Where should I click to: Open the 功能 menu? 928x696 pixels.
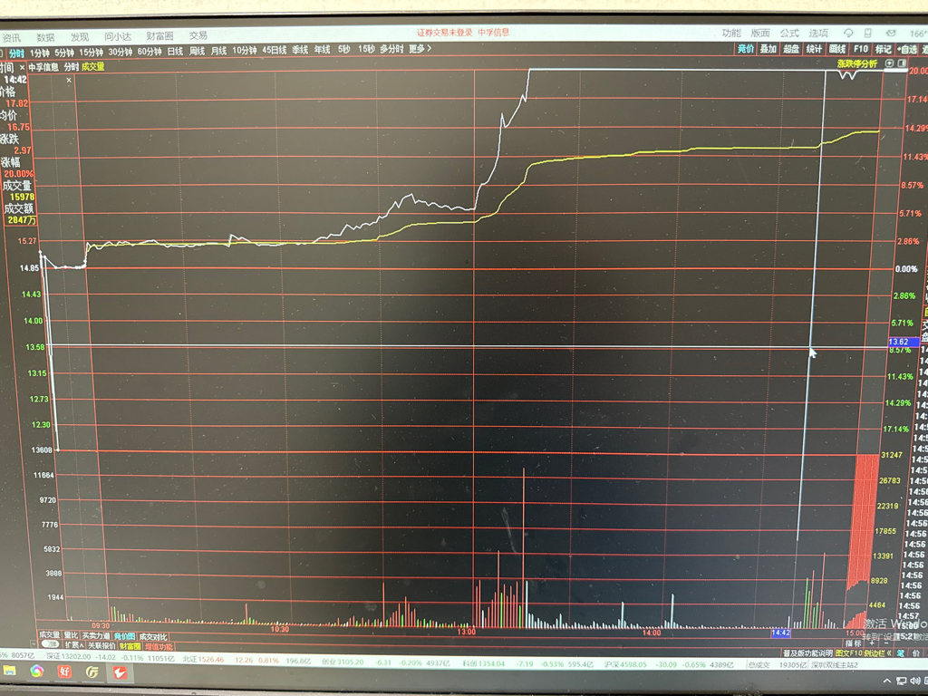(x=731, y=34)
